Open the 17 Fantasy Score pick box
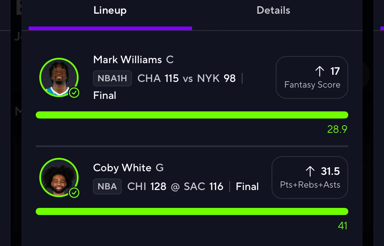Viewport: 384px width, 246px height. point(312,77)
